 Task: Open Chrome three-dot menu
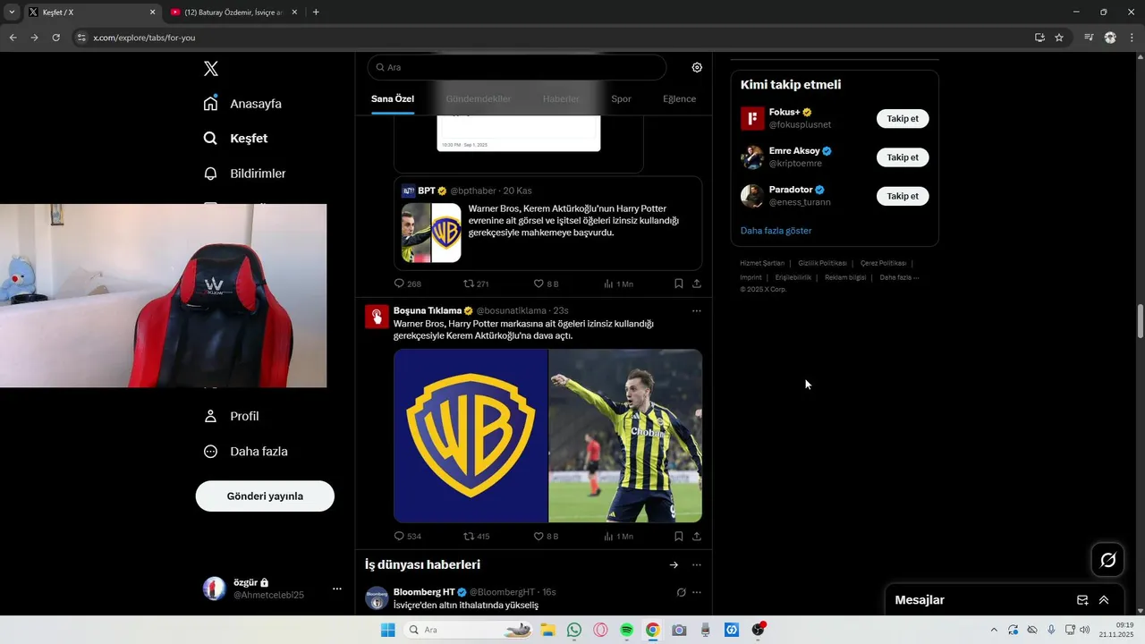coord(1132,38)
